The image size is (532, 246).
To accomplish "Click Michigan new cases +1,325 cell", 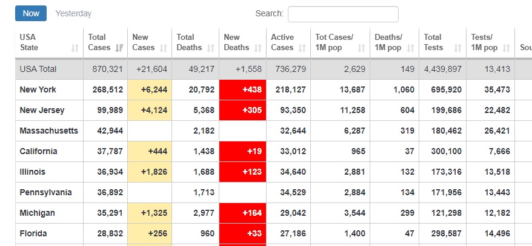I will tap(150, 213).
